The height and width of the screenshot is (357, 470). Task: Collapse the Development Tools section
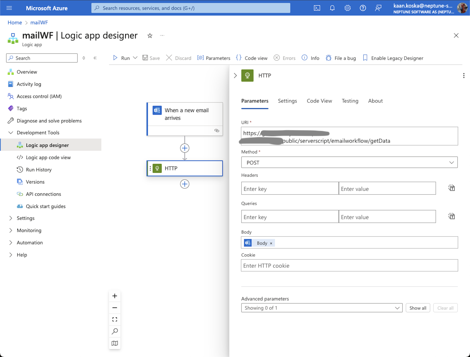pos(11,133)
